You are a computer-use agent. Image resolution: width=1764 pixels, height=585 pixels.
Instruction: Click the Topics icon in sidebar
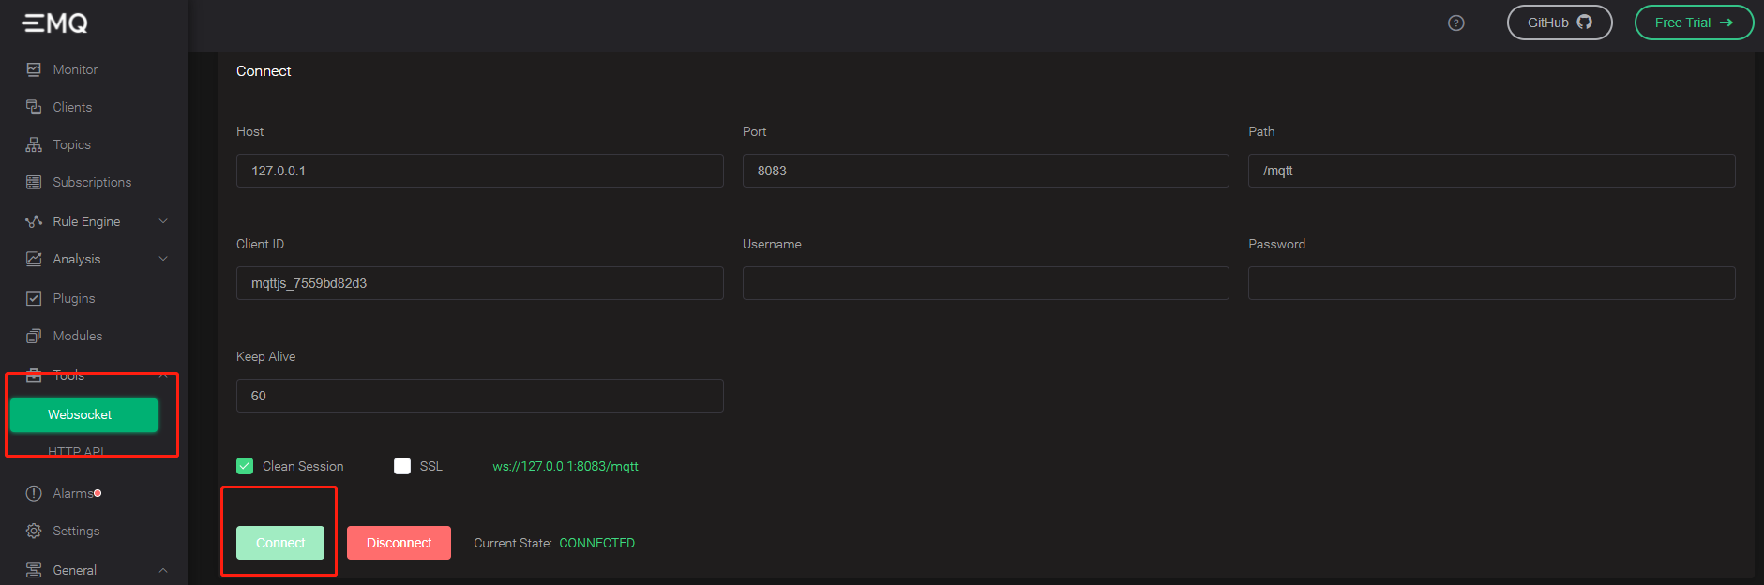pyautogui.click(x=34, y=144)
